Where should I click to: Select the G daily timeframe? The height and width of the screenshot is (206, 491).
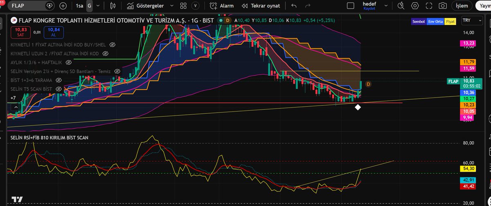tap(89, 6)
